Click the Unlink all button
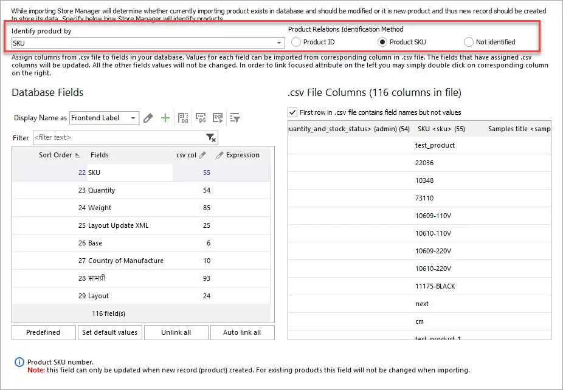The image size is (563, 390). click(176, 332)
